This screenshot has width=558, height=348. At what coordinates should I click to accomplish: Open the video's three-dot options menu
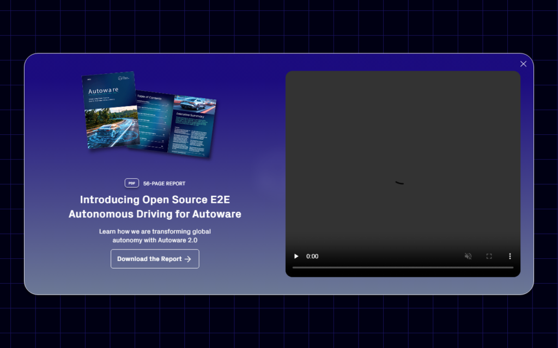510,256
